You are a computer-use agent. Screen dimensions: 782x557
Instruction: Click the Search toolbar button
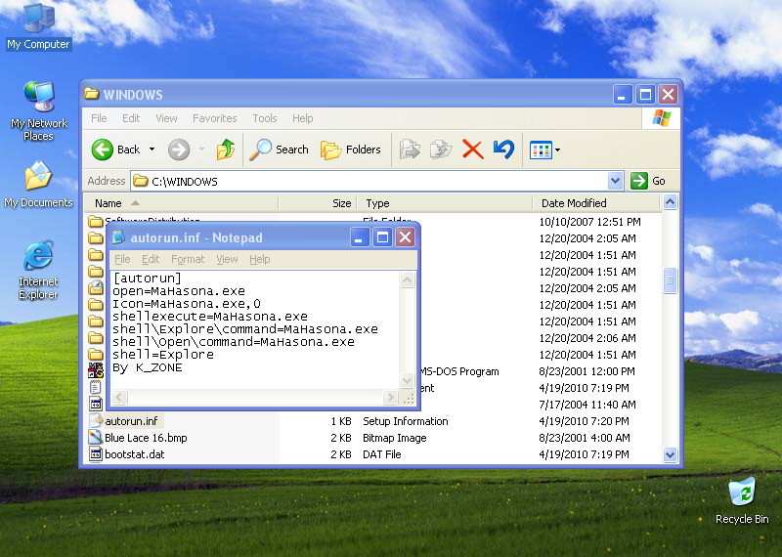point(280,150)
